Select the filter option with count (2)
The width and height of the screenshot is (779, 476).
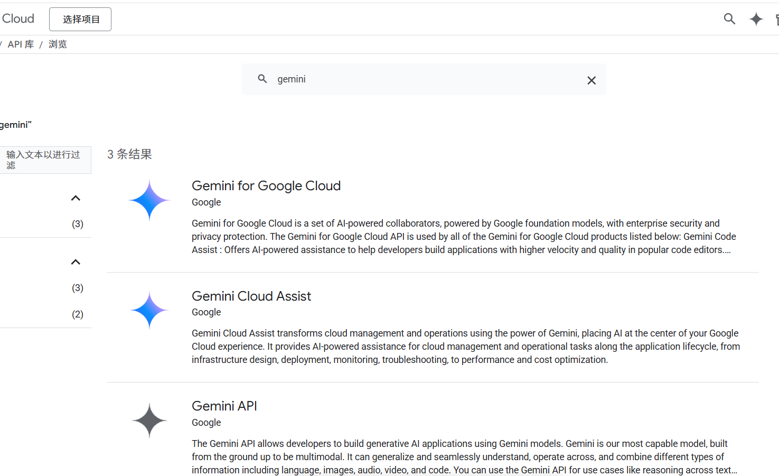tap(78, 314)
